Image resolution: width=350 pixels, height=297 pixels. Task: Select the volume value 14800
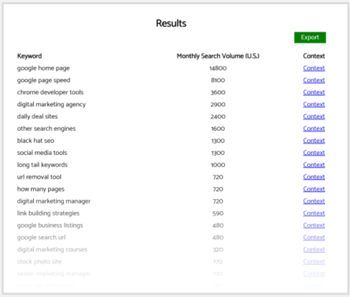(x=218, y=68)
